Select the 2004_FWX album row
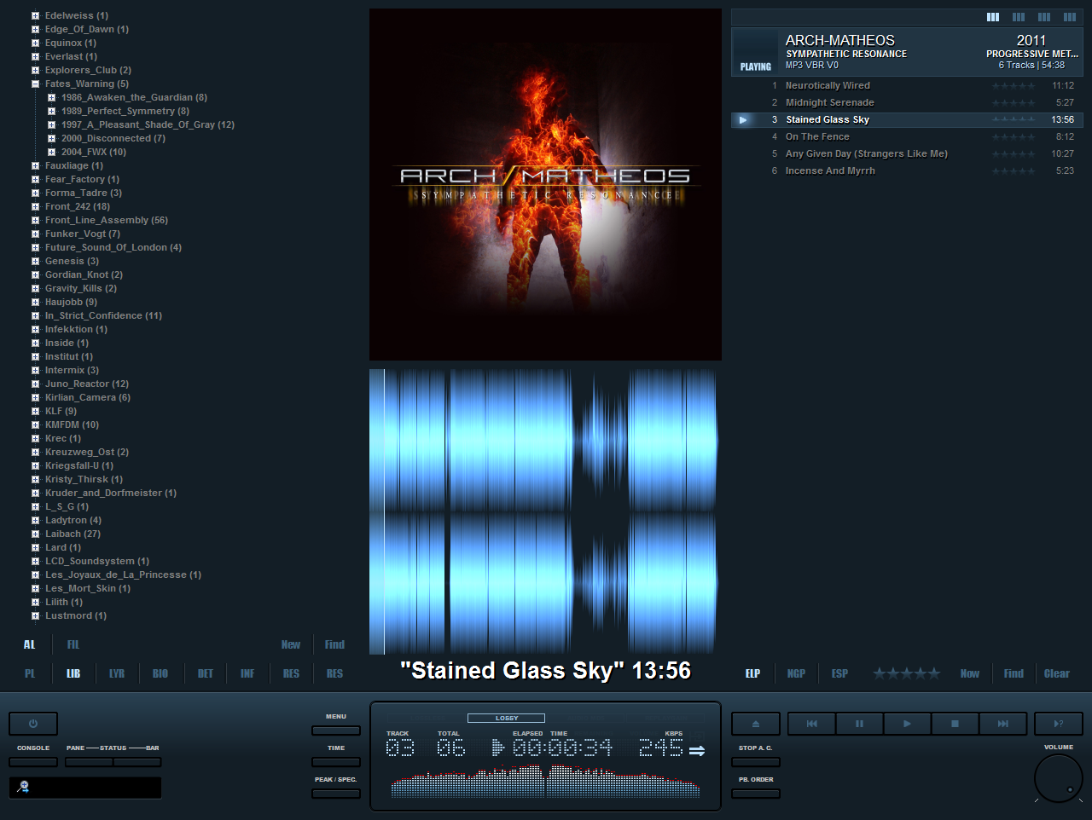 (x=93, y=153)
